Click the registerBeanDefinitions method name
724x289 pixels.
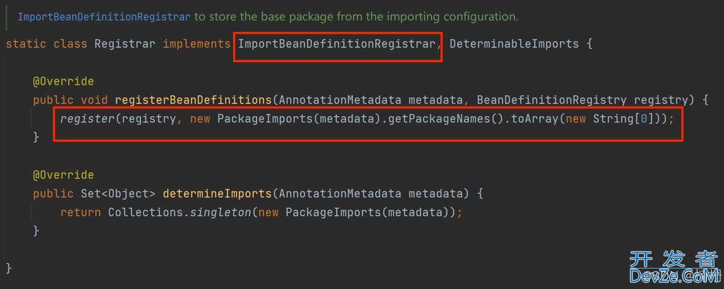[x=193, y=100]
